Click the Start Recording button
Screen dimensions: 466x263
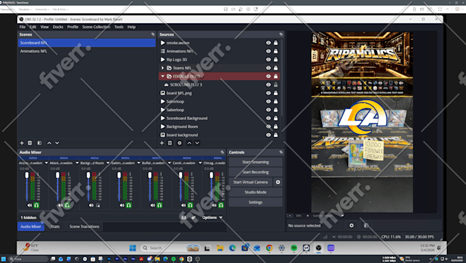point(256,172)
